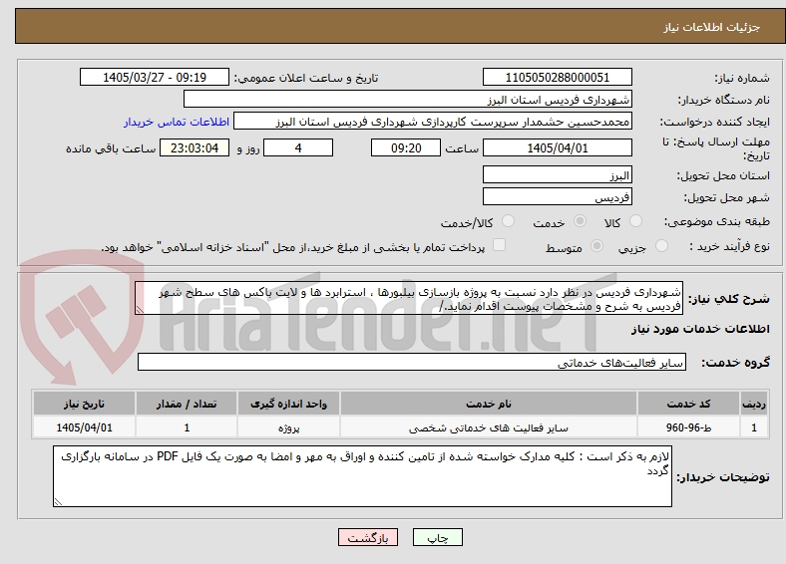786x564 pixels.
Task: Click the اطلاعات خدمات مورد نیاز heading
Action: tap(700, 329)
